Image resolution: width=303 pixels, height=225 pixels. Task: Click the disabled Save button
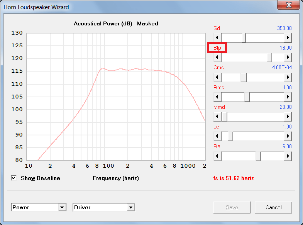click(x=232, y=207)
